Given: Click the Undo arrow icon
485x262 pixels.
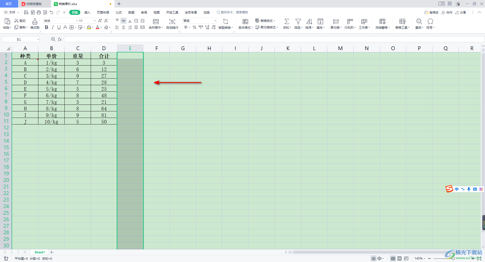Looking at the screenshot, I should click(x=52, y=12).
